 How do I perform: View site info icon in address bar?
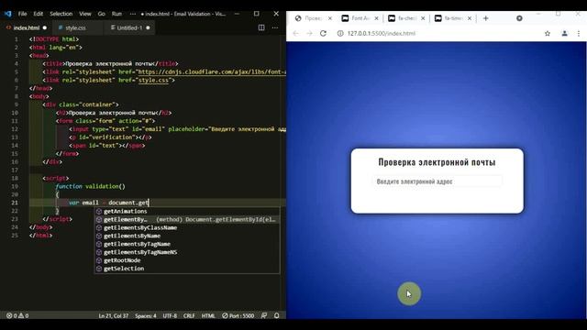click(x=340, y=33)
